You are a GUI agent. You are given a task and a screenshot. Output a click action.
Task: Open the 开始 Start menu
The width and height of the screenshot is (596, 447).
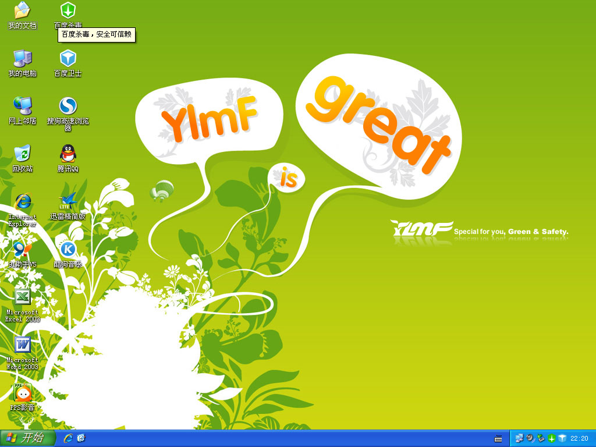(28, 438)
